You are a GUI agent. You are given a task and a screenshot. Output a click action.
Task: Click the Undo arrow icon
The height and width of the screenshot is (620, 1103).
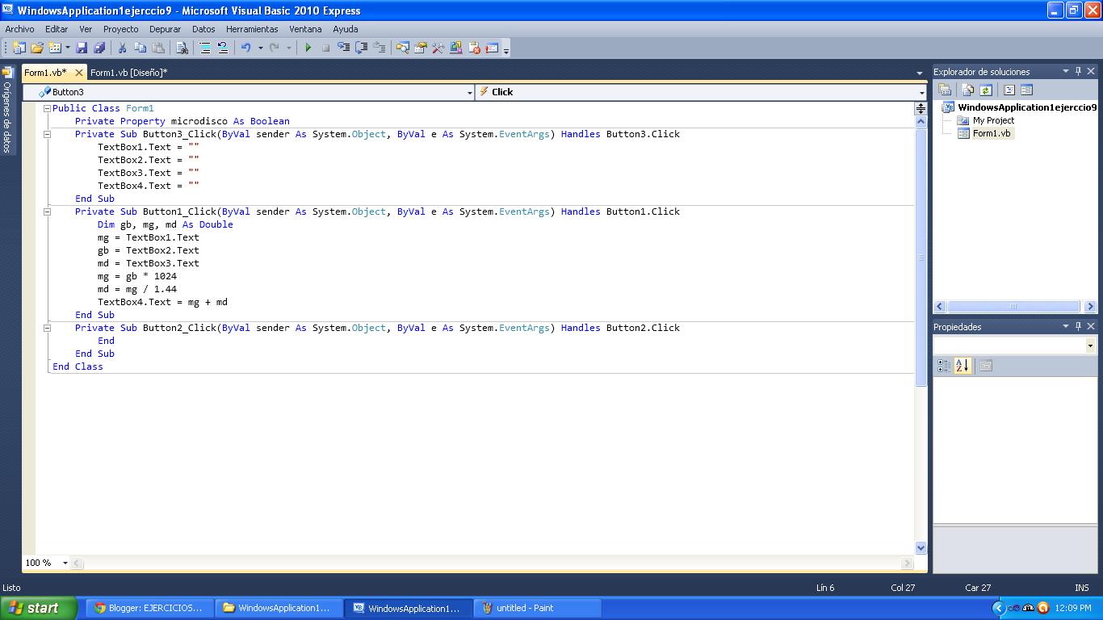click(246, 47)
